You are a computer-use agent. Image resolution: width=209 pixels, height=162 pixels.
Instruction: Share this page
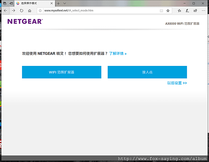pyautogui.click(x=195, y=11)
